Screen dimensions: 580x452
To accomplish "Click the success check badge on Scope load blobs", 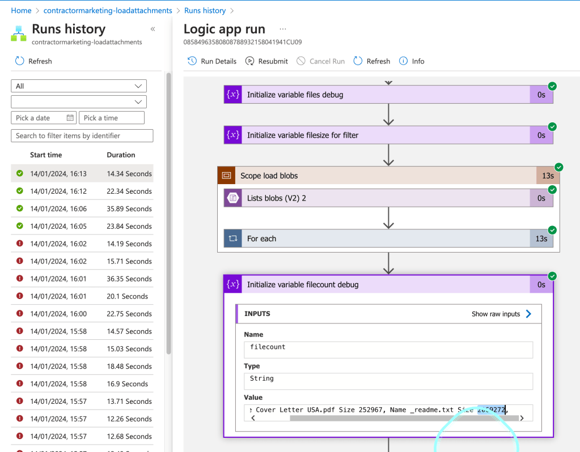I will [559, 167].
